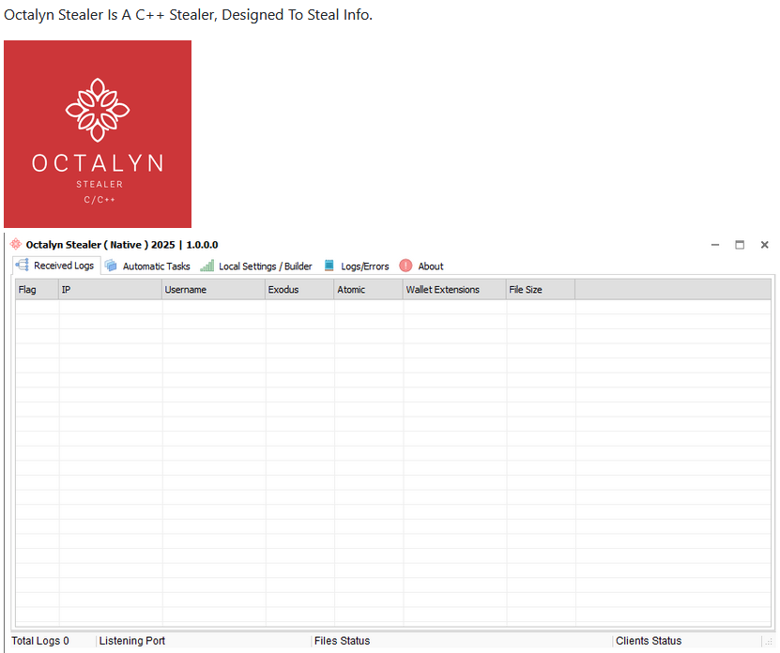This screenshot has width=780, height=653.
Task: Click the Octalyn app icon in title bar
Action: pos(15,244)
